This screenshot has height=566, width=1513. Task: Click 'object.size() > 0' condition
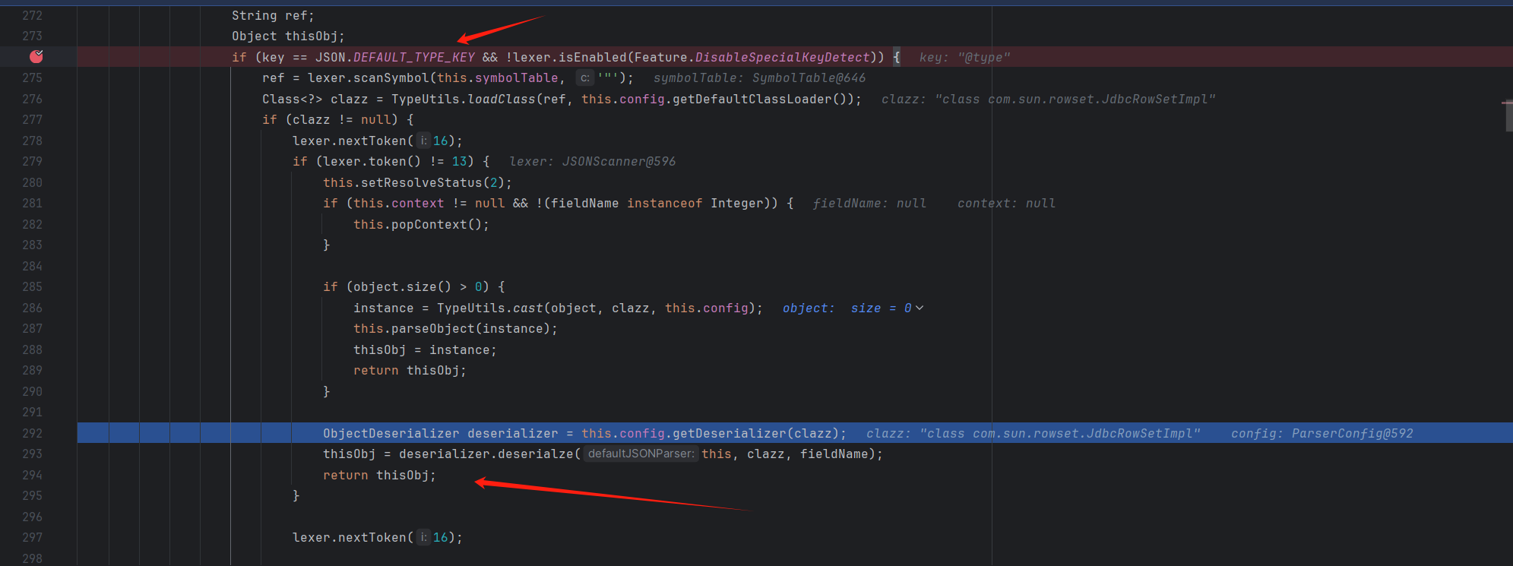(x=417, y=286)
